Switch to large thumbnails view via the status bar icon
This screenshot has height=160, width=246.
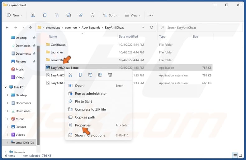[240, 155]
